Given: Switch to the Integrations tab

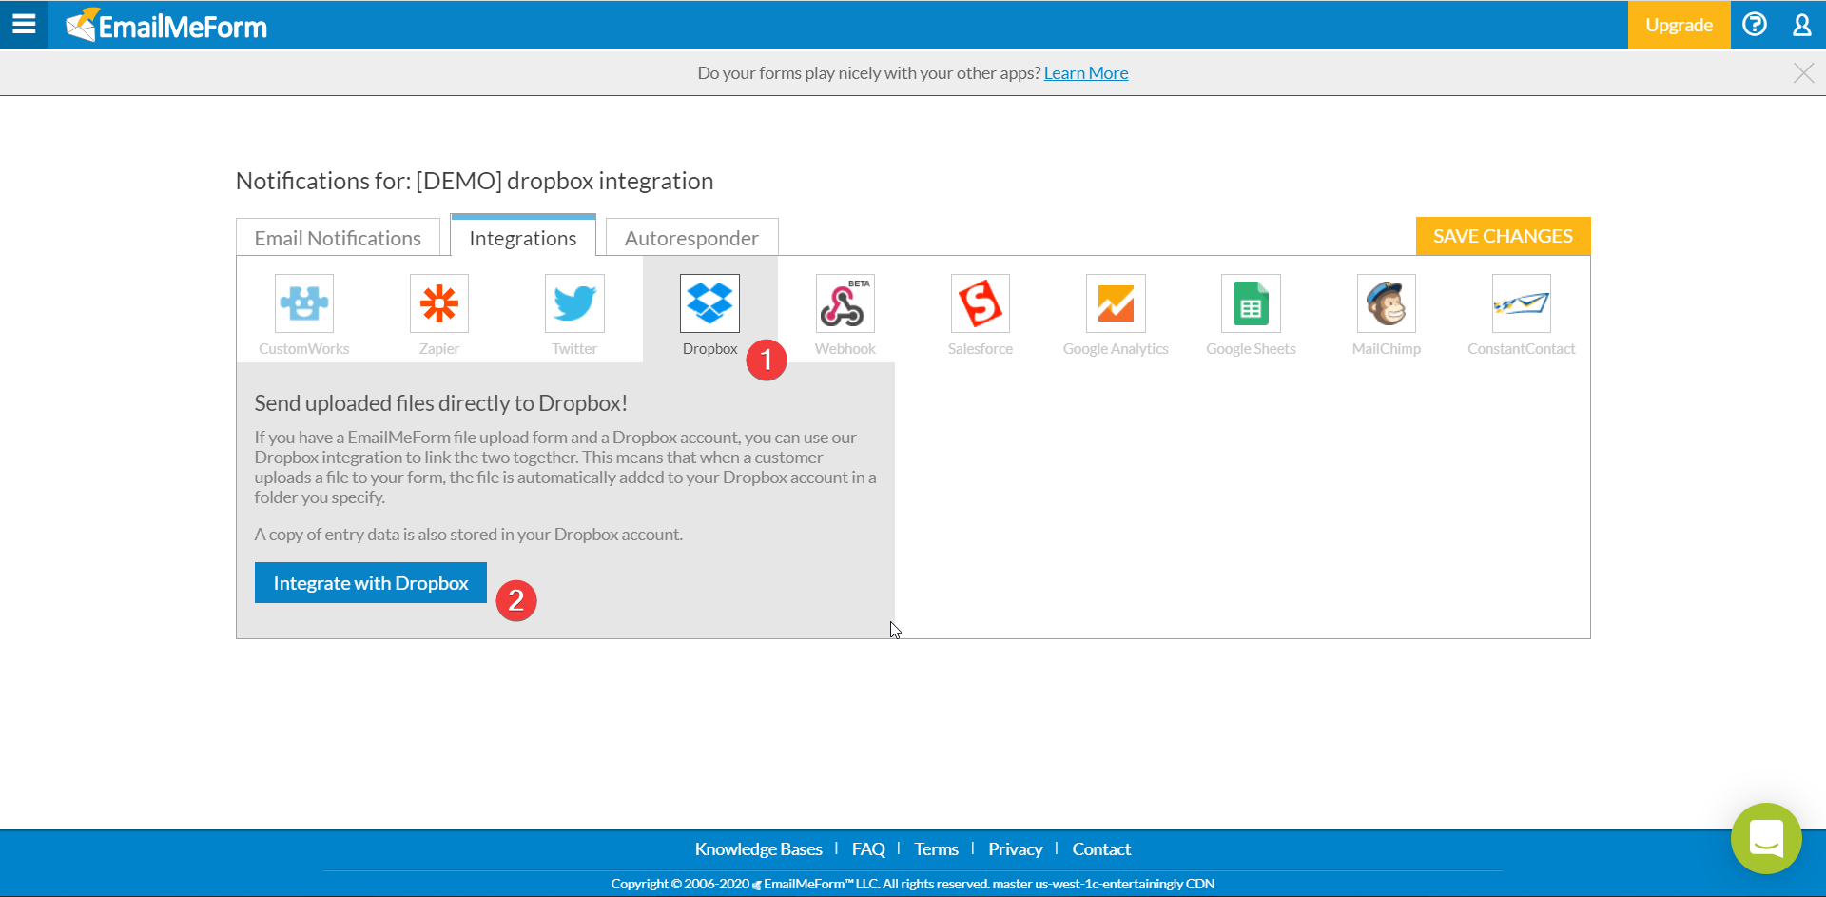Looking at the screenshot, I should click(x=523, y=237).
